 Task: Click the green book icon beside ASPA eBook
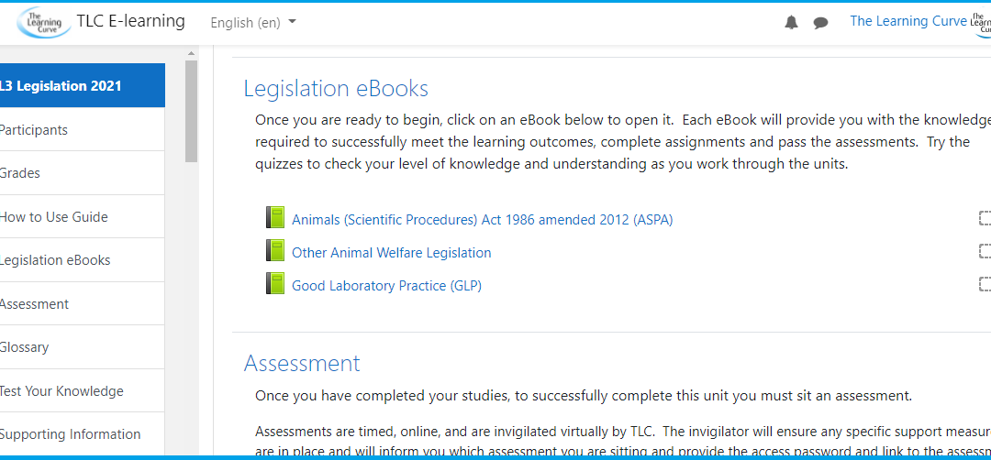(275, 218)
